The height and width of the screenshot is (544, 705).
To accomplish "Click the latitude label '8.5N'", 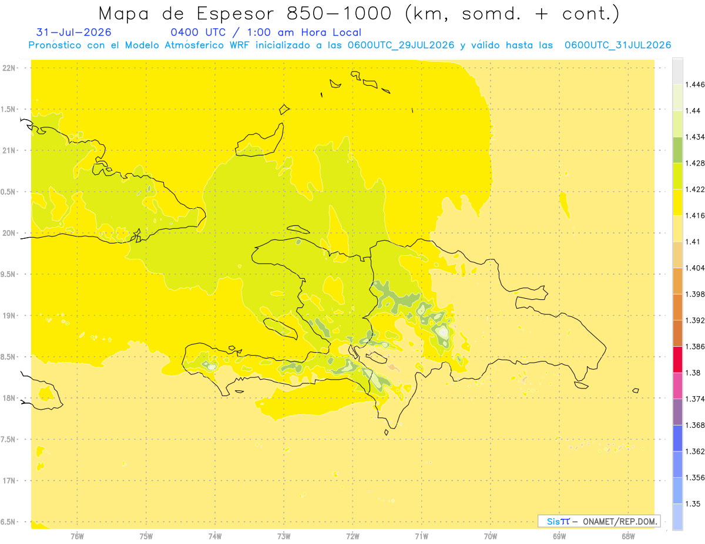I will pos(9,357).
